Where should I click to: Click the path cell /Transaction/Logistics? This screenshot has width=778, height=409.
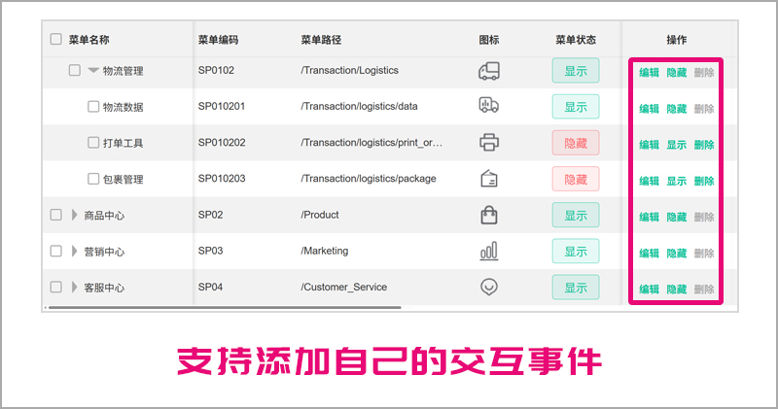[349, 70]
